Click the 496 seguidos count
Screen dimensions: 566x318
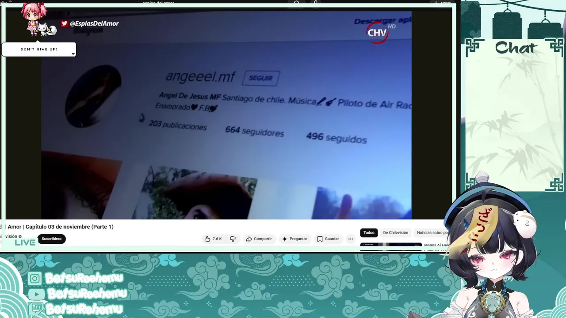click(337, 138)
